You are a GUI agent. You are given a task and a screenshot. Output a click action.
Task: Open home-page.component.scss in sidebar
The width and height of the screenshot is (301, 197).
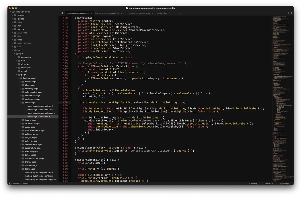point(40,110)
